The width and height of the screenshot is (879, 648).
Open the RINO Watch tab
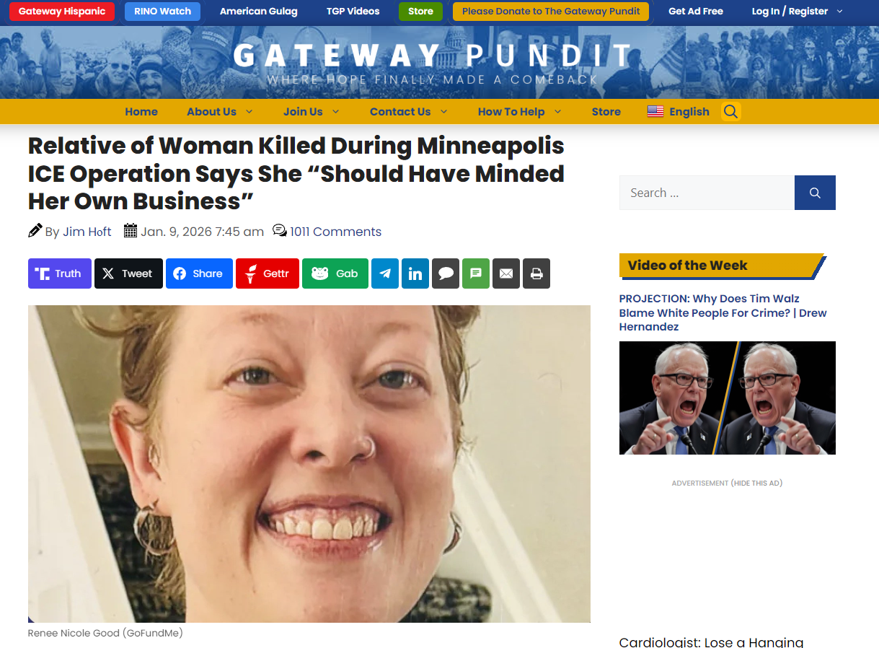[x=163, y=12]
